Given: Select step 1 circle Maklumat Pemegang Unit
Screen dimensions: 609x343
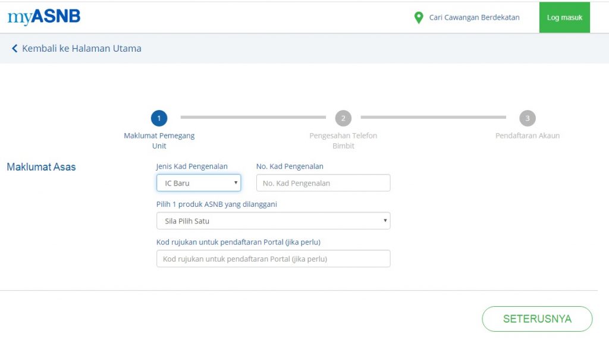Looking at the screenshot, I should (x=159, y=118).
